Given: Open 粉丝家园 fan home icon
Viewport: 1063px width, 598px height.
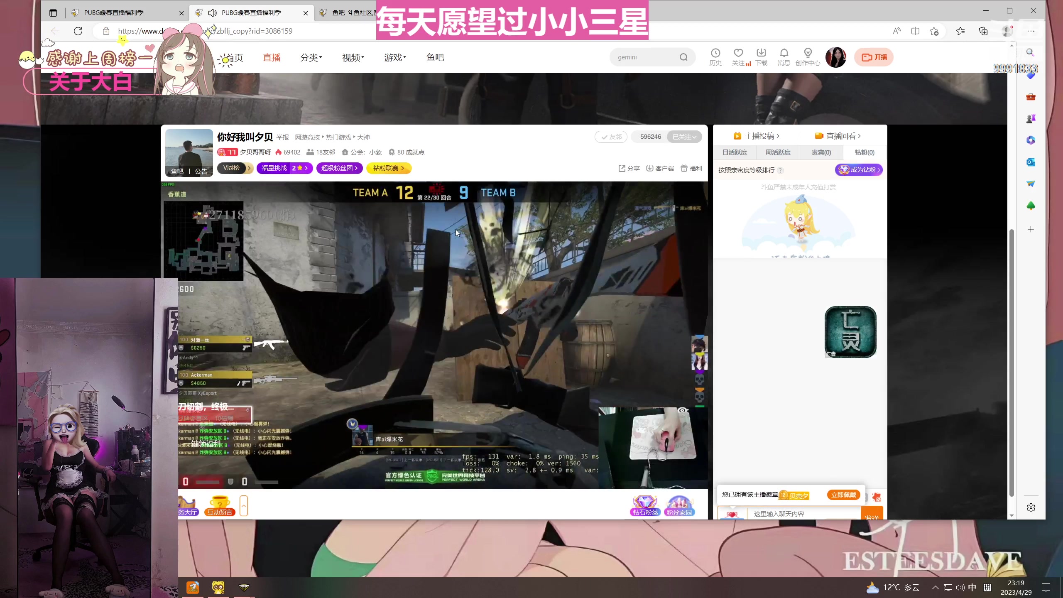Looking at the screenshot, I should [679, 506].
